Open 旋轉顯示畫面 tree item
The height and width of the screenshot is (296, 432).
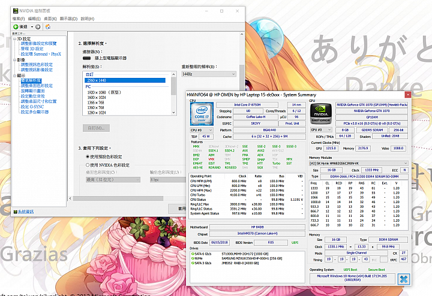[32, 91]
